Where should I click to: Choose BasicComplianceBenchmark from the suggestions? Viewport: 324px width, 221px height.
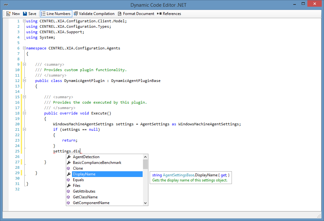point(104,163)
